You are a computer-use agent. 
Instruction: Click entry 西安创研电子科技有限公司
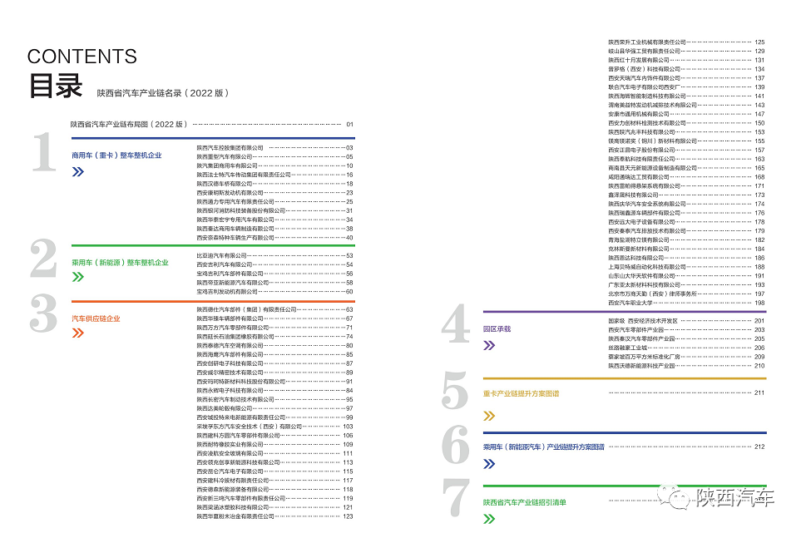pyautogui.click(x=230, y=363)
